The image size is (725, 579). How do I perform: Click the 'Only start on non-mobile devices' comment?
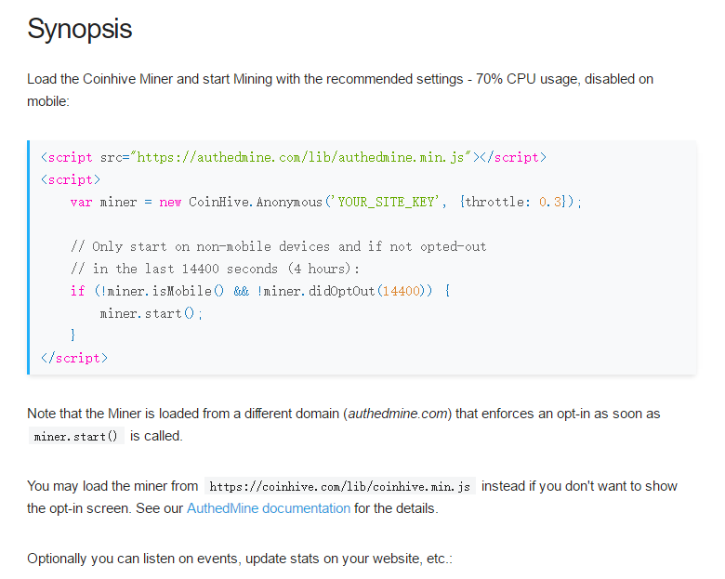click(x=278, y=246)
